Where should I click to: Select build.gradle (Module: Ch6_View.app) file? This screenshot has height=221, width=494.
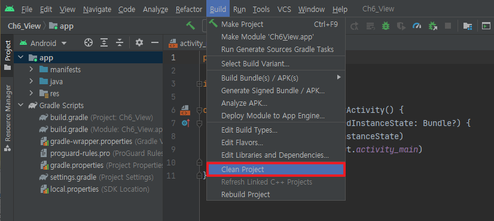tap(100, 130)
